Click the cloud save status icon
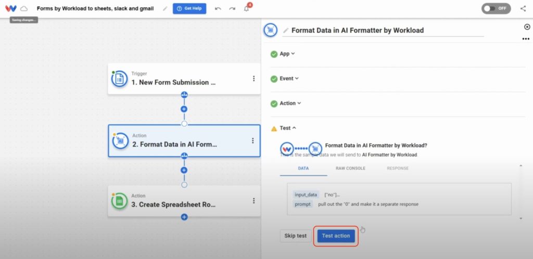 click(x=24, y=8)
